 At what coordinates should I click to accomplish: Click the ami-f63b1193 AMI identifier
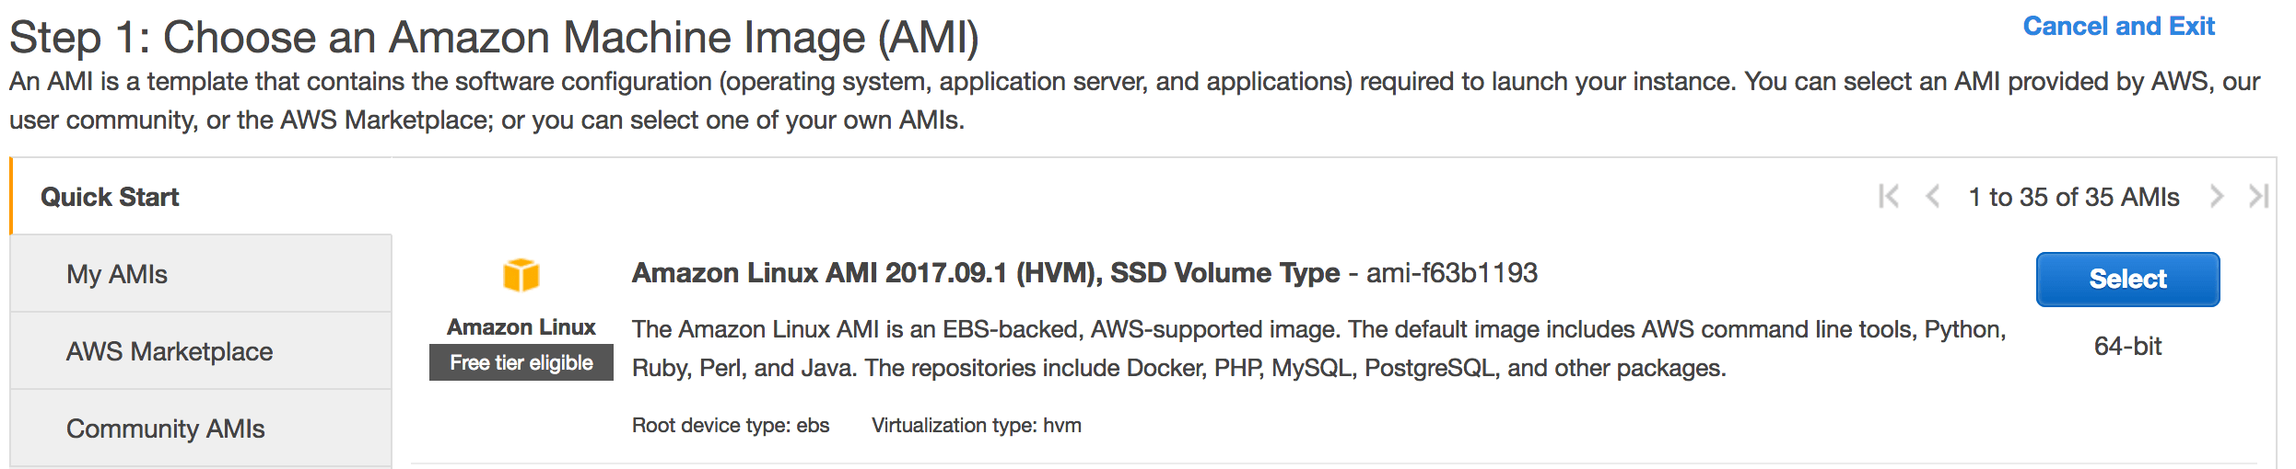point(1451,273)
